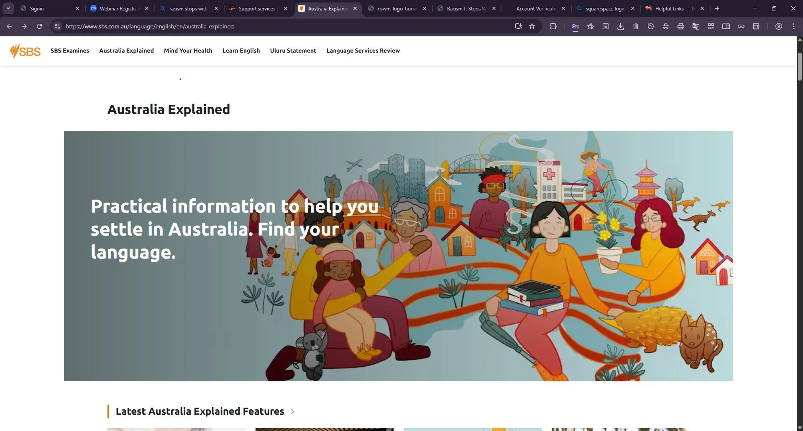Screen dimensions: 803x431
Task: Switch to the squarespace login tab
Action: pos(605,8)
